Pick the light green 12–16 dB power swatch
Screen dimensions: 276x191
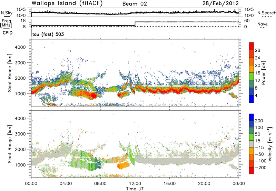click(252, 77)
